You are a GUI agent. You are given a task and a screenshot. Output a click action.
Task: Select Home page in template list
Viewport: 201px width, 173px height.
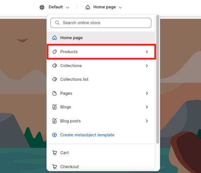click(101, 38)
